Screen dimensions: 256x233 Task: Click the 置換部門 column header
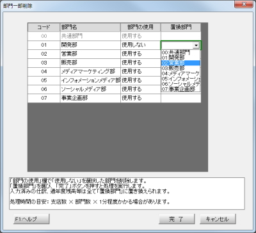point(180,28)
